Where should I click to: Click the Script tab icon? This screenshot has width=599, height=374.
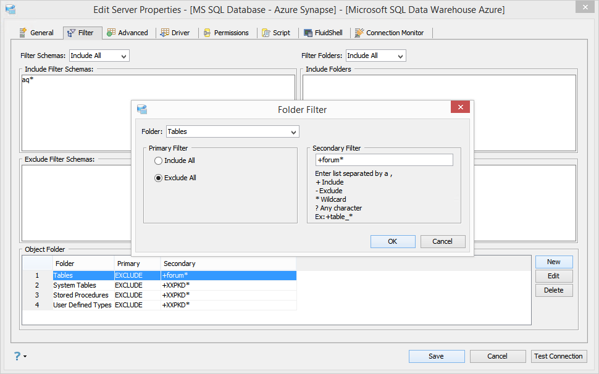click(x=266, y=33)
